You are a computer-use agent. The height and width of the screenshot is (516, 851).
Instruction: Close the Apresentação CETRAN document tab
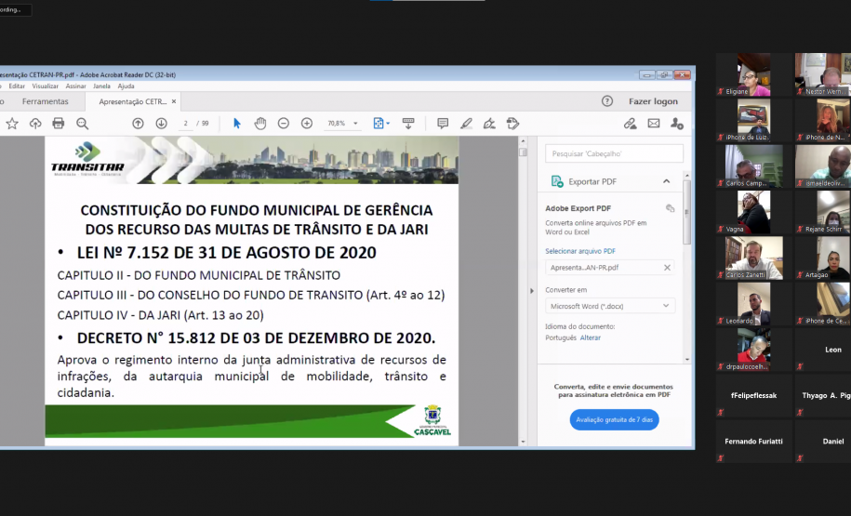[174, 101]
